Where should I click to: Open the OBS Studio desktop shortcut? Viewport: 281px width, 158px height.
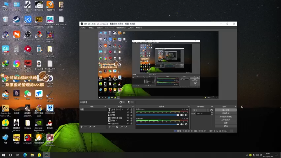coord(28,35)
